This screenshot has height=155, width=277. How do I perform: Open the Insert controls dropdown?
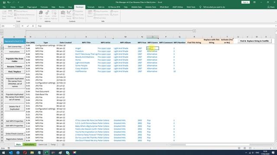[63, 15]
